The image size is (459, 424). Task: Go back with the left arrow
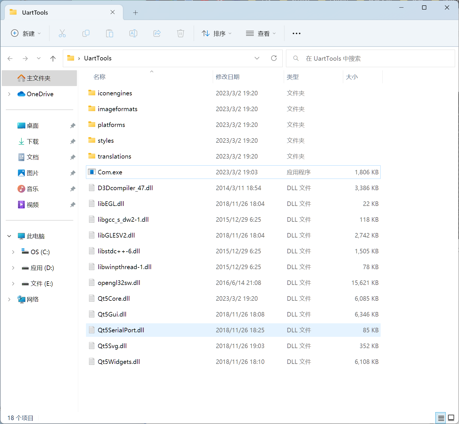click(x=10, y=58)
